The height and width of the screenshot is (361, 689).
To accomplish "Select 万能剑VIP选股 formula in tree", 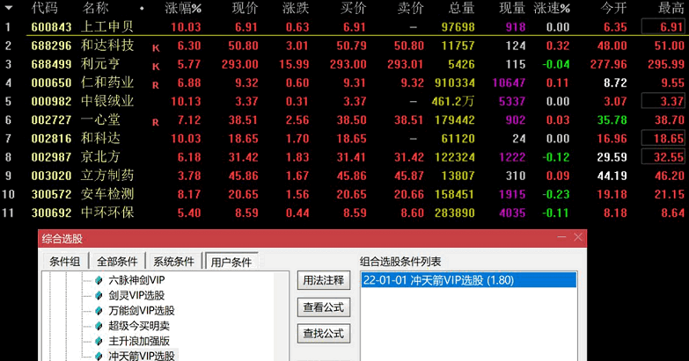I will click(x=142, y=311).
